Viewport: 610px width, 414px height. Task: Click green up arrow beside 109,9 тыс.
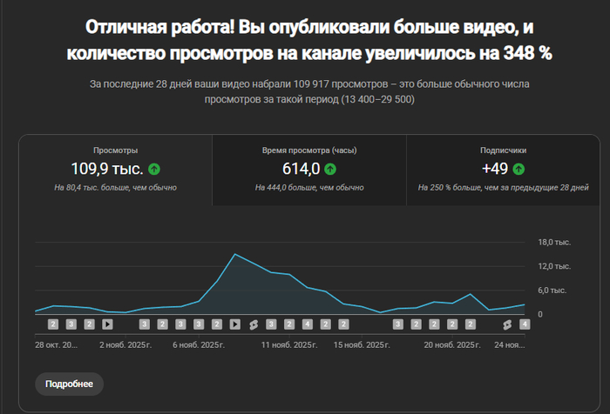click(x=154, y=169)
